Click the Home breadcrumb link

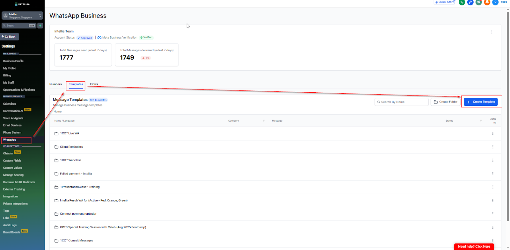tap(58, 112)
